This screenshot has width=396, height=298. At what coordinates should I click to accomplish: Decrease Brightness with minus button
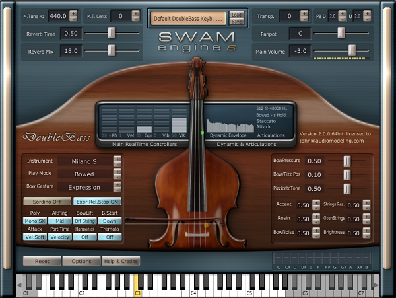(x=367, y=236)
